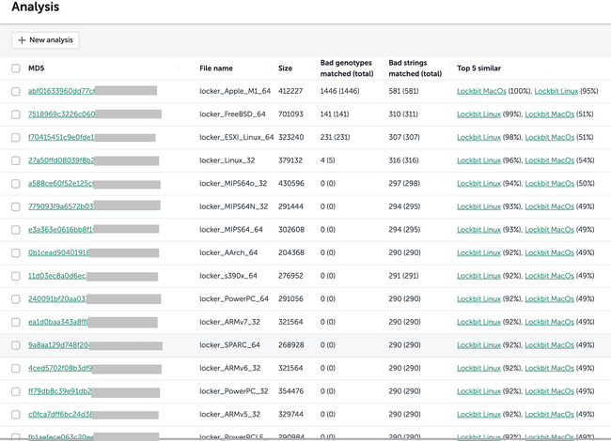Screen dimensions: 611x441
Task: Sort by the Size column header
Action: click(x=285, y=68)
